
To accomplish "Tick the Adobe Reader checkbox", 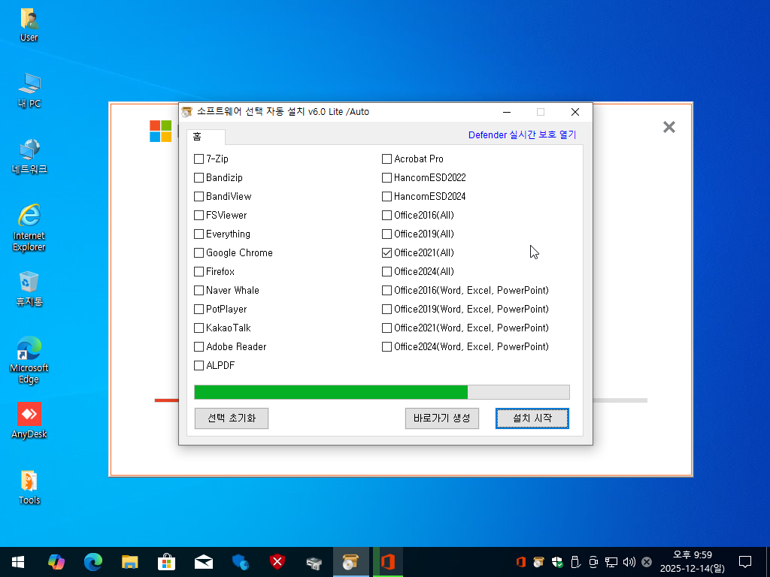I will [199, 347].
